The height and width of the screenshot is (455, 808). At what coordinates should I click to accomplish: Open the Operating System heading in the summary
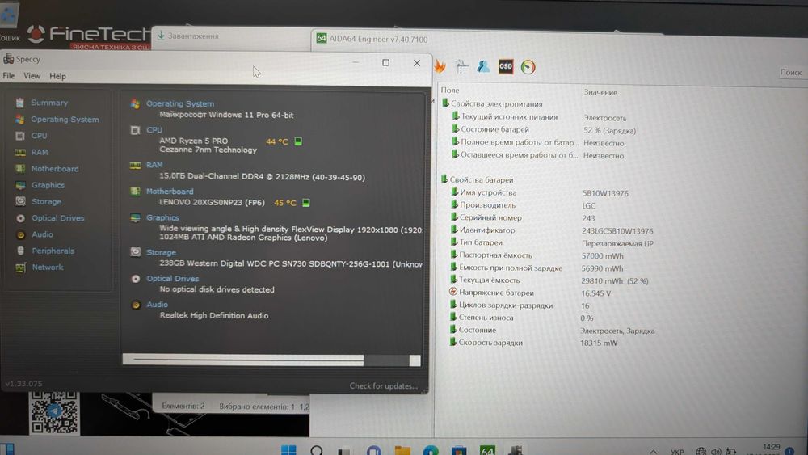click(180, 103)
